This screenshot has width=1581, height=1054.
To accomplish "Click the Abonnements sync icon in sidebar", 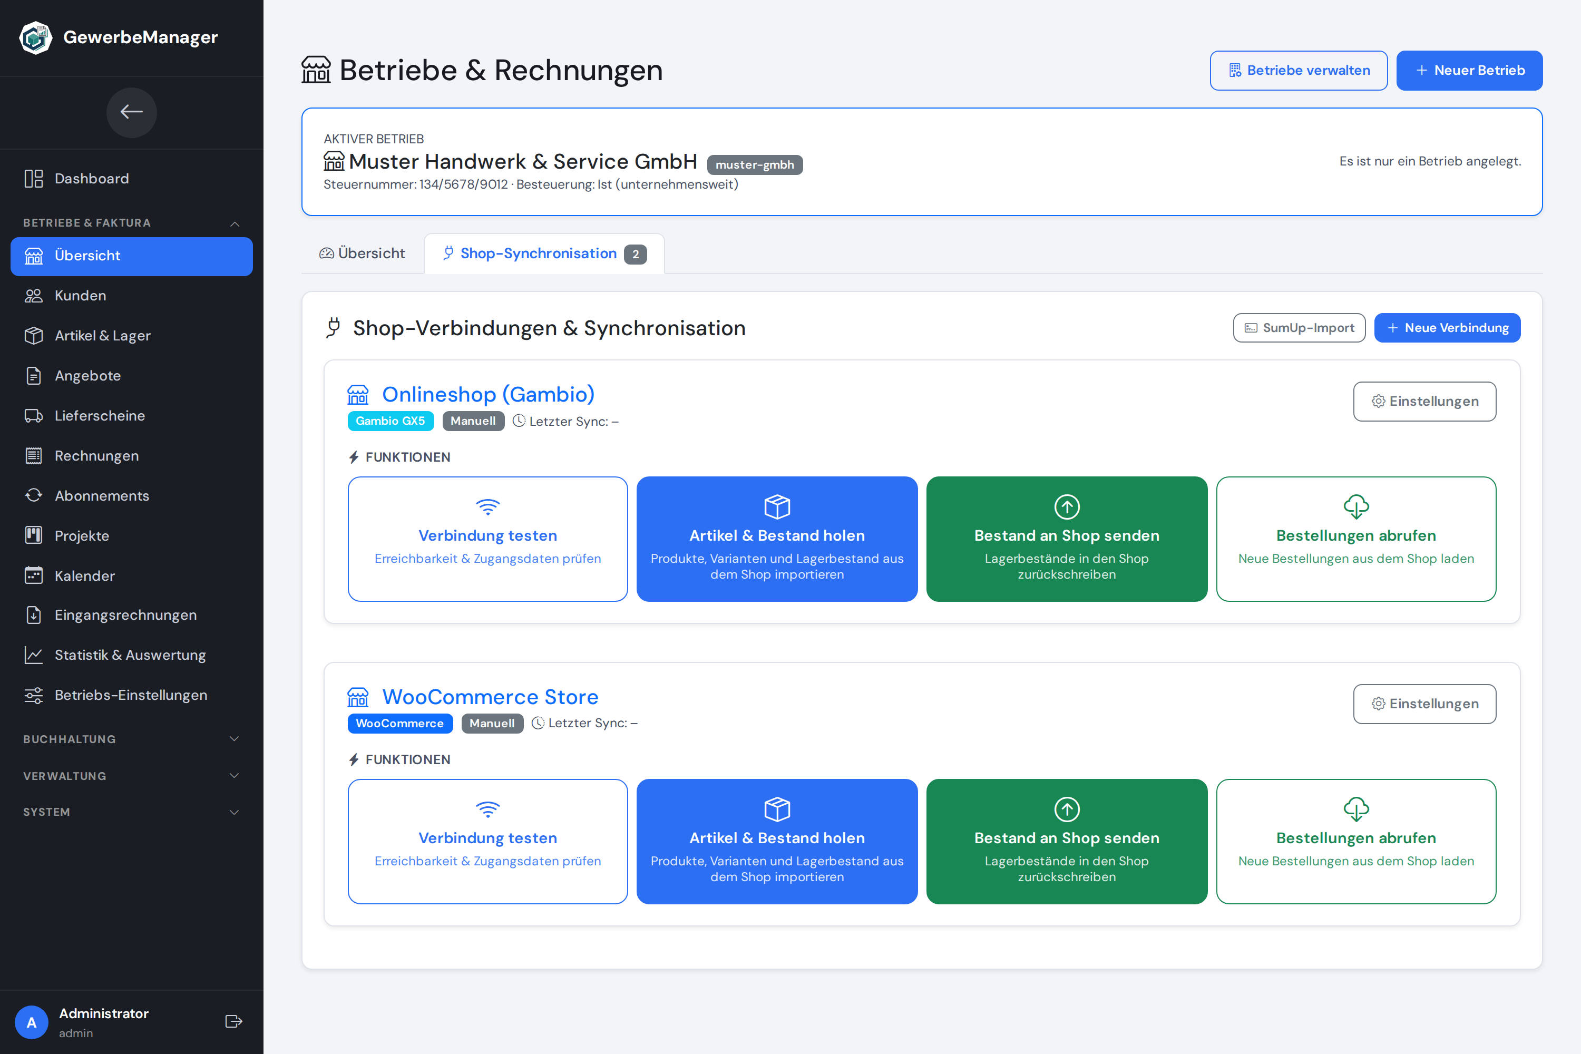I will (x=34, y=495).
